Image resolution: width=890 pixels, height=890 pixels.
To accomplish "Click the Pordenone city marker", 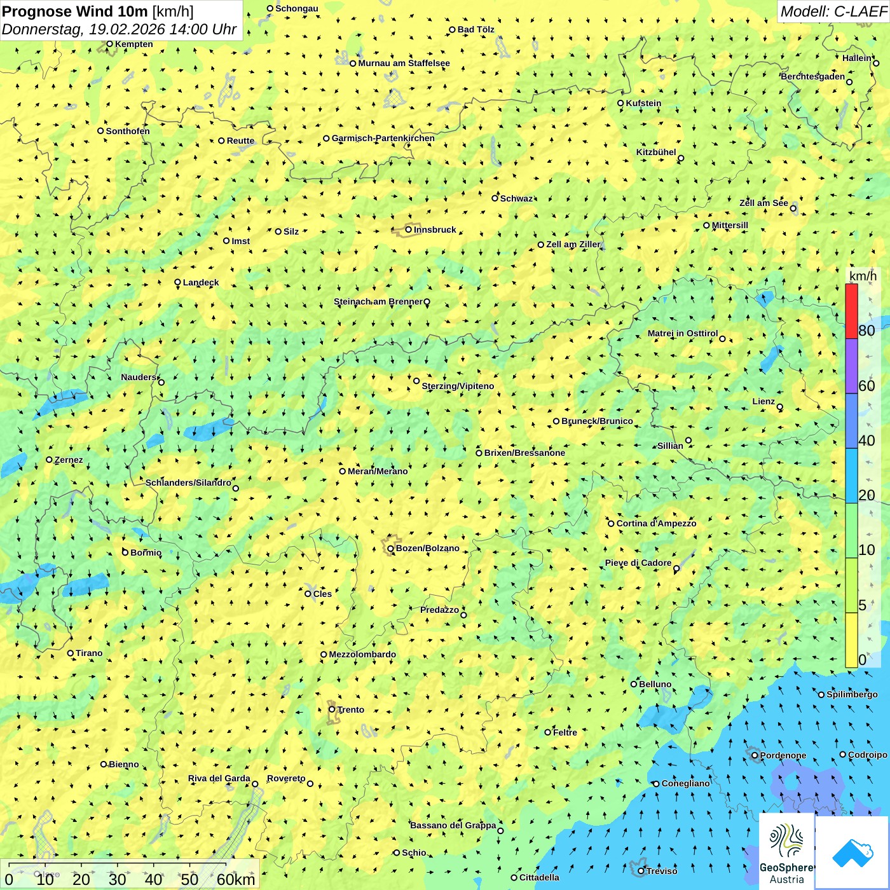I will (755, 755).
